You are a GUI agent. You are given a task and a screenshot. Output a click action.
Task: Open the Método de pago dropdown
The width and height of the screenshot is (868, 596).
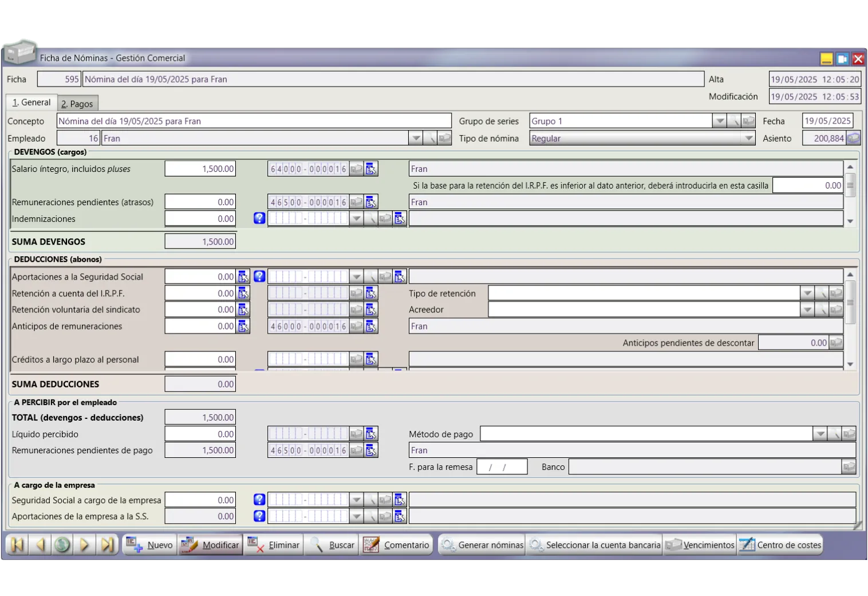[x=820, y=434]
